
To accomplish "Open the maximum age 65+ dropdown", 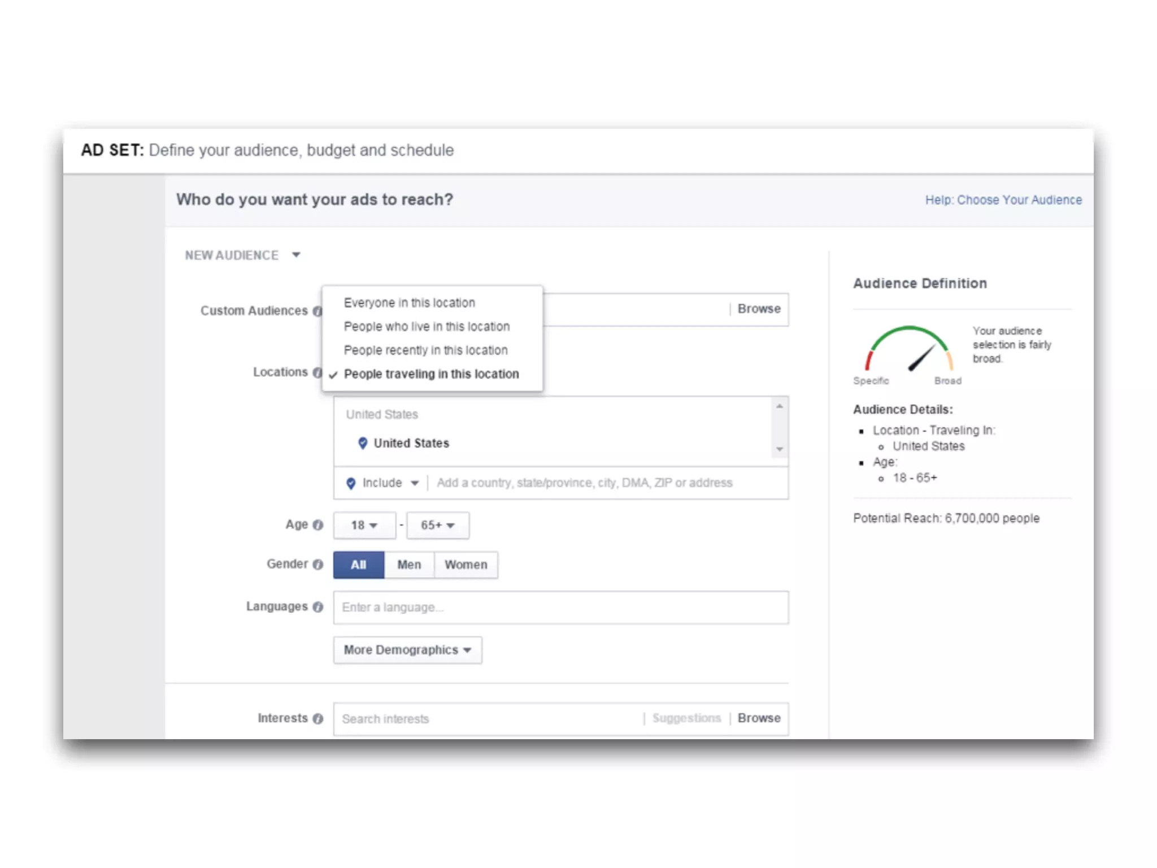I will tap(437, 526).
